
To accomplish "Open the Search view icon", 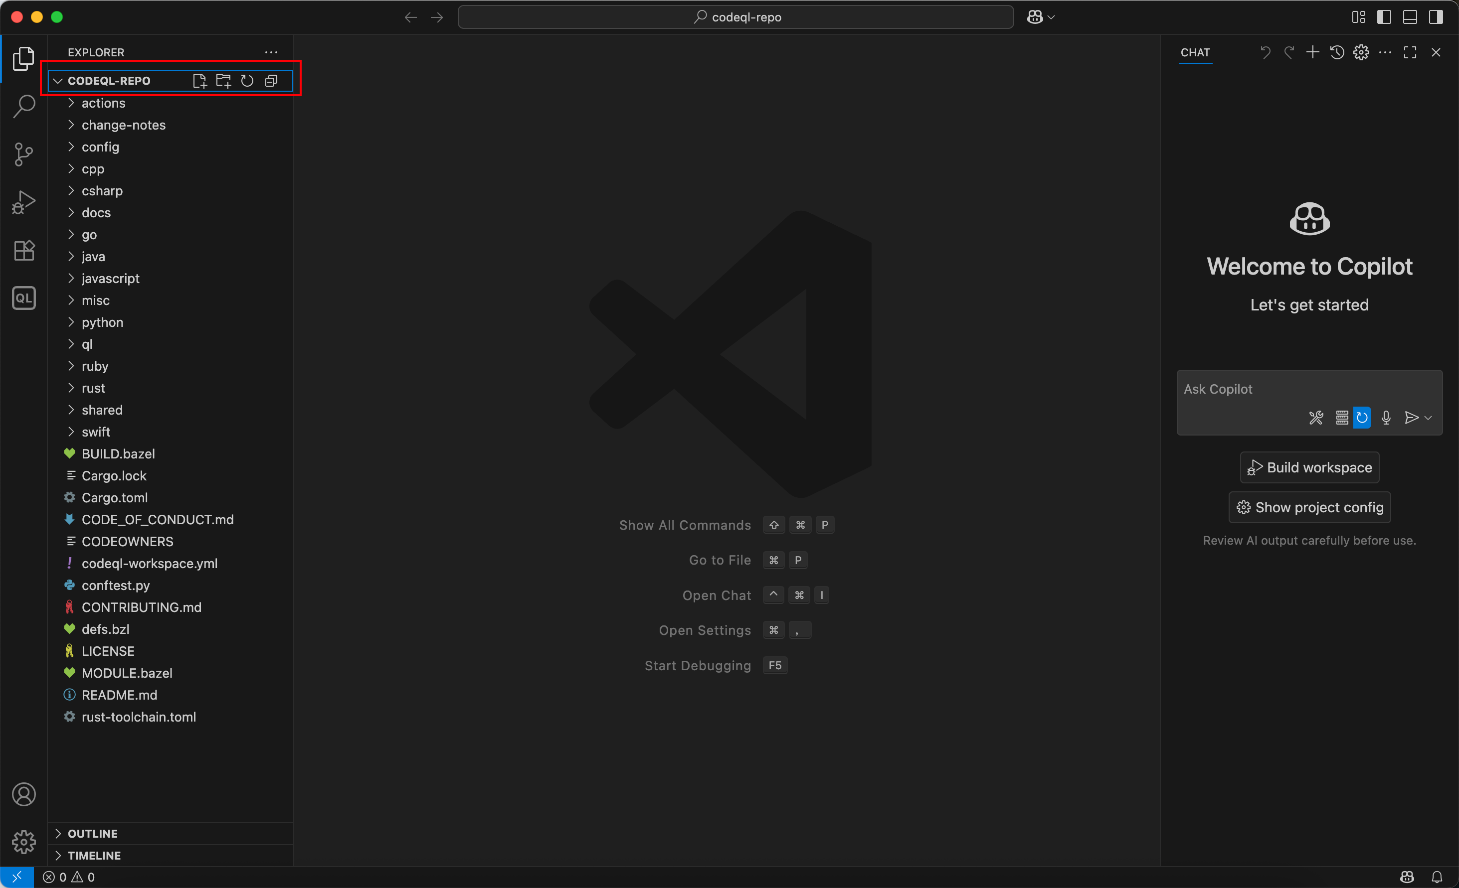I will (x=24, y=107).
